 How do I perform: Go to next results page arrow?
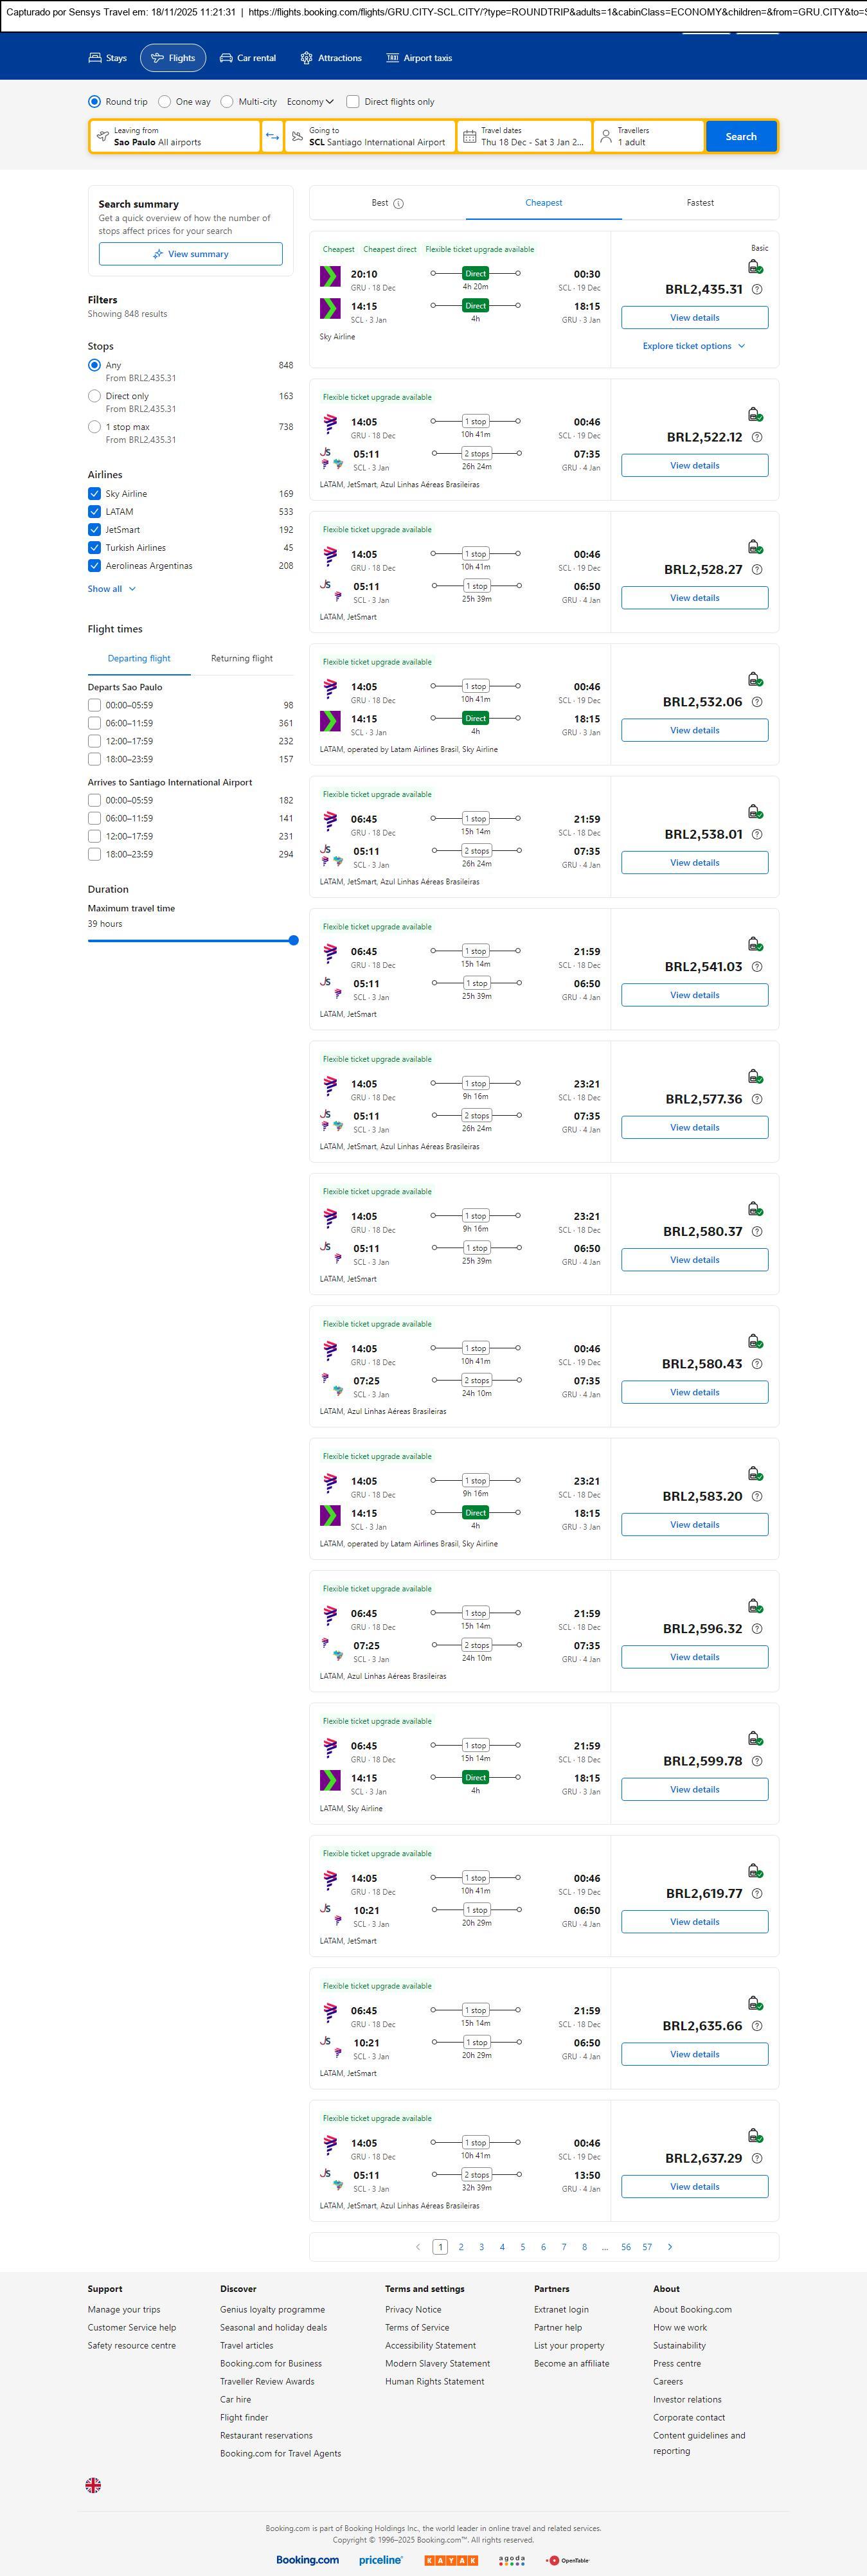[x=670, y=2247]
